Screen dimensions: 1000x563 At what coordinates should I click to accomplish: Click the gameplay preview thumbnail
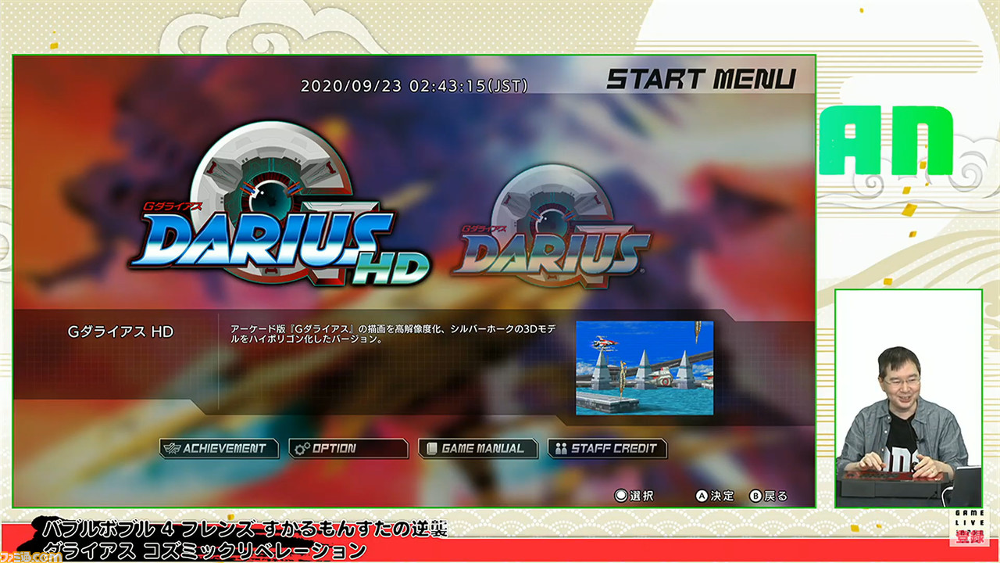645,368
